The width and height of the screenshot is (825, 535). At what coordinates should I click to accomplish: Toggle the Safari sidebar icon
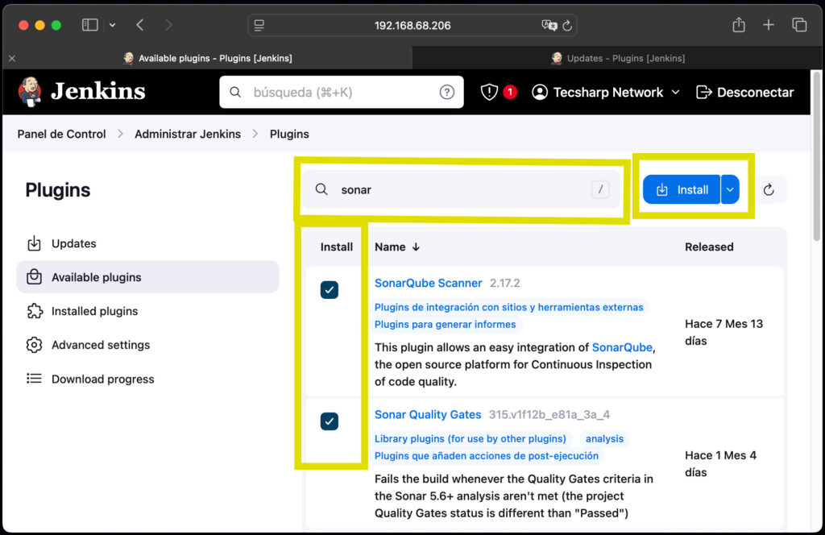click(90, 25)
